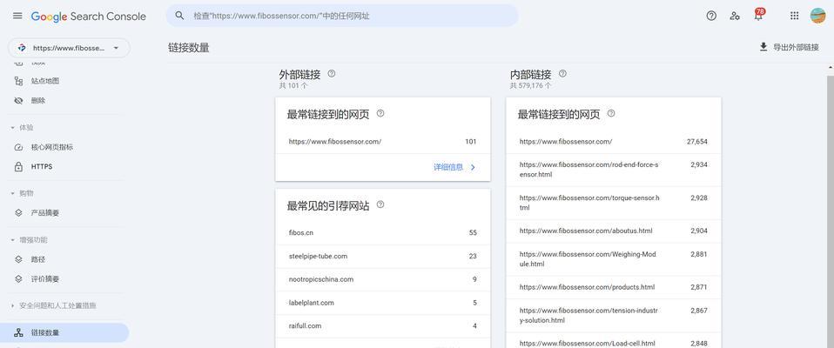Click the magnifier icon in search bar
Image resolution: width=834 pixels, height=348 pixels.
[x=180, y=16]
